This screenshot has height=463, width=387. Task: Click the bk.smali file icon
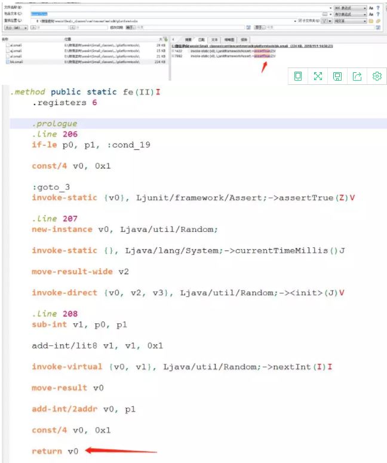tap(7, 62)
